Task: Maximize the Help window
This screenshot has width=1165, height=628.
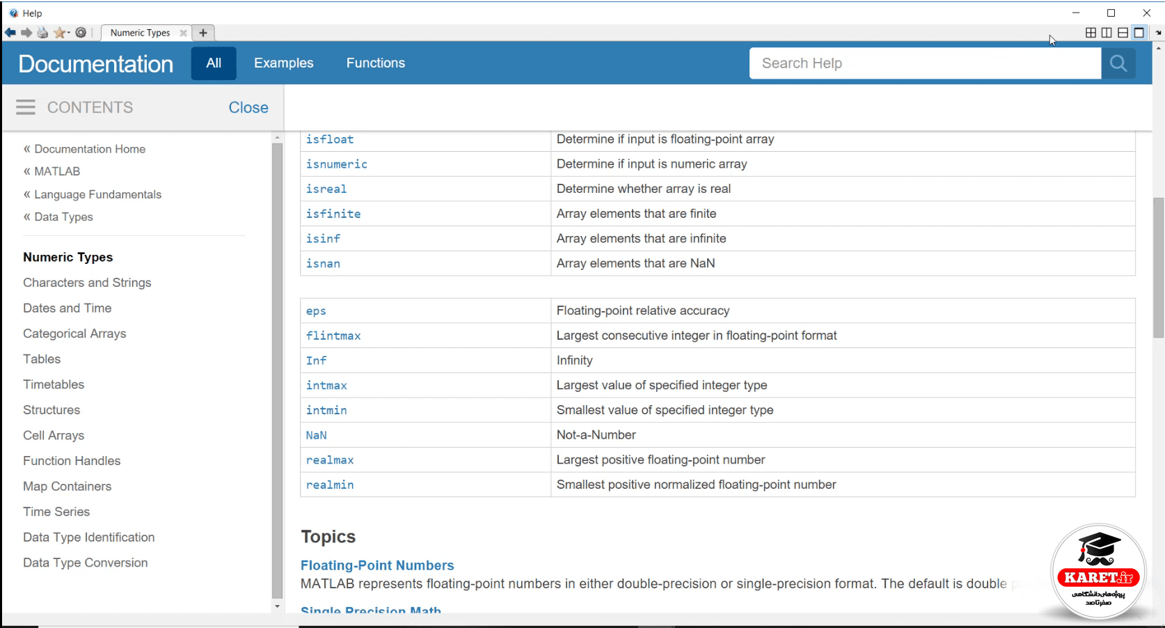Action: 1111,13
